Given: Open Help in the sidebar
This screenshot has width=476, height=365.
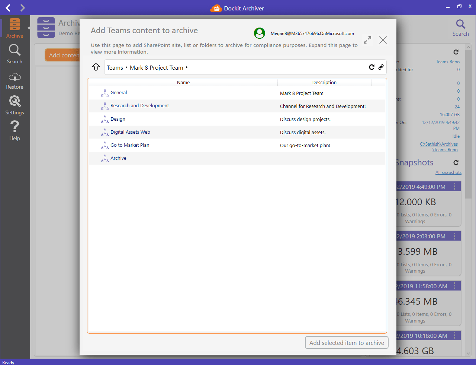Looking at the screenshot, I should pyautogui.click(x=15, y=131).
